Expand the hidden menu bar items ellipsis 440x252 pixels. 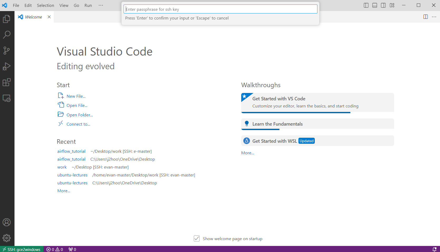click(x=101, y=5)
